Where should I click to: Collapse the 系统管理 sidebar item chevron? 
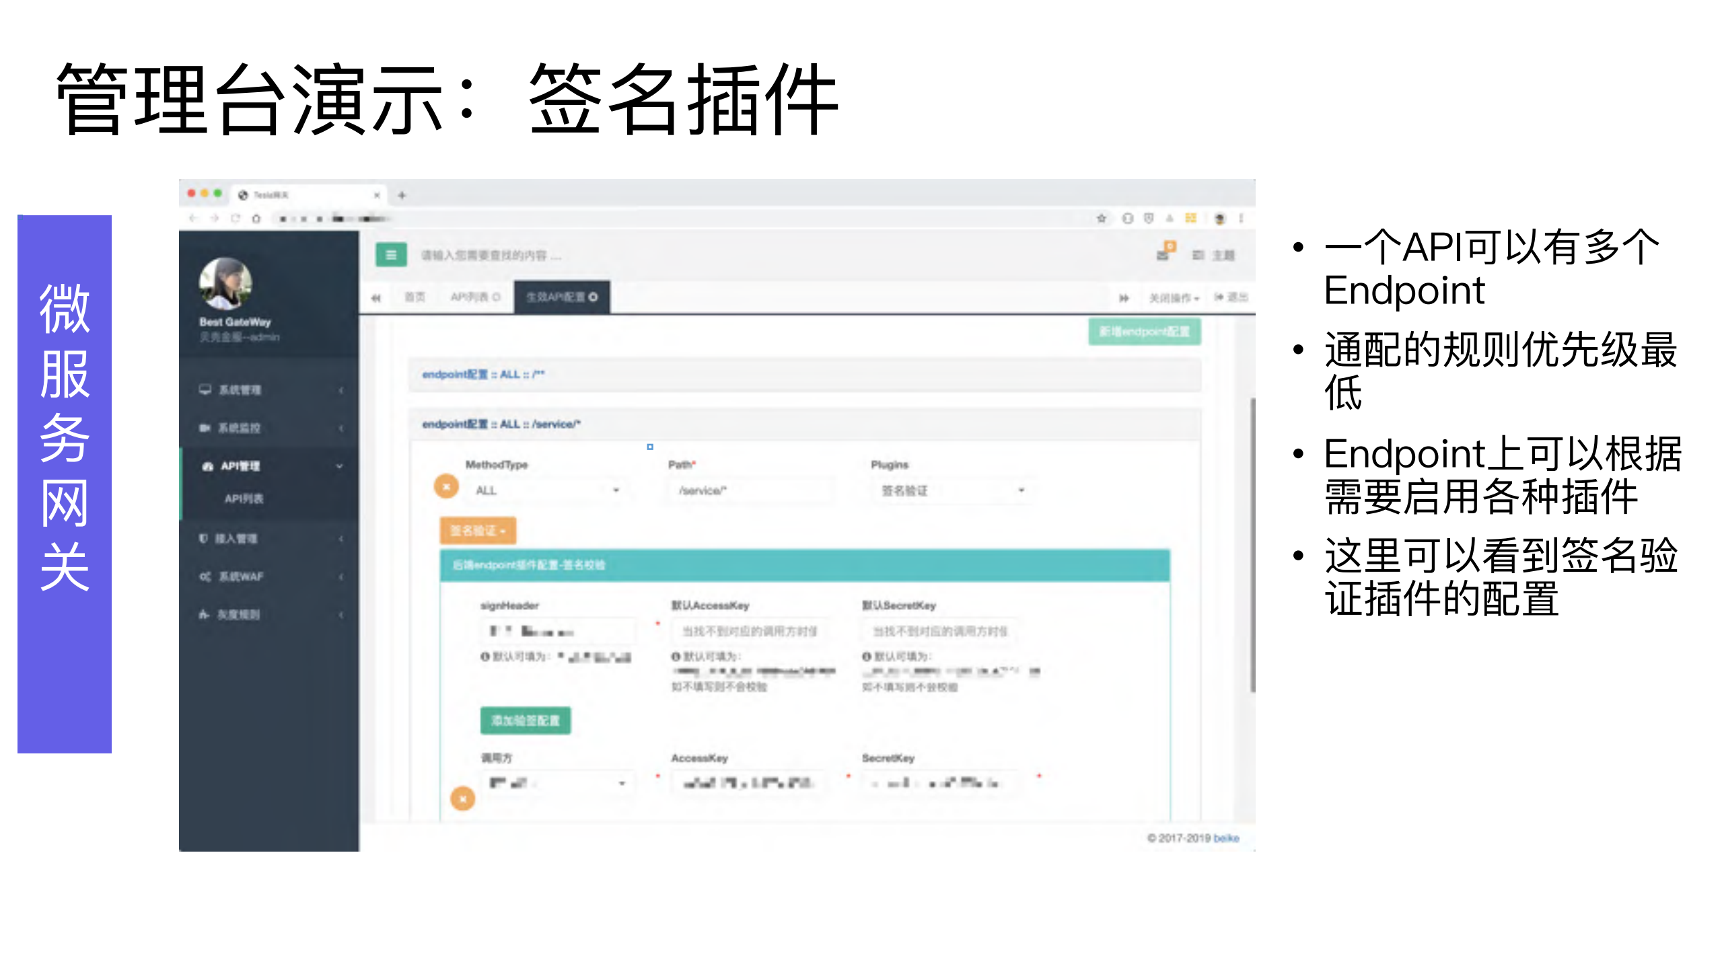tap(341, 390)
